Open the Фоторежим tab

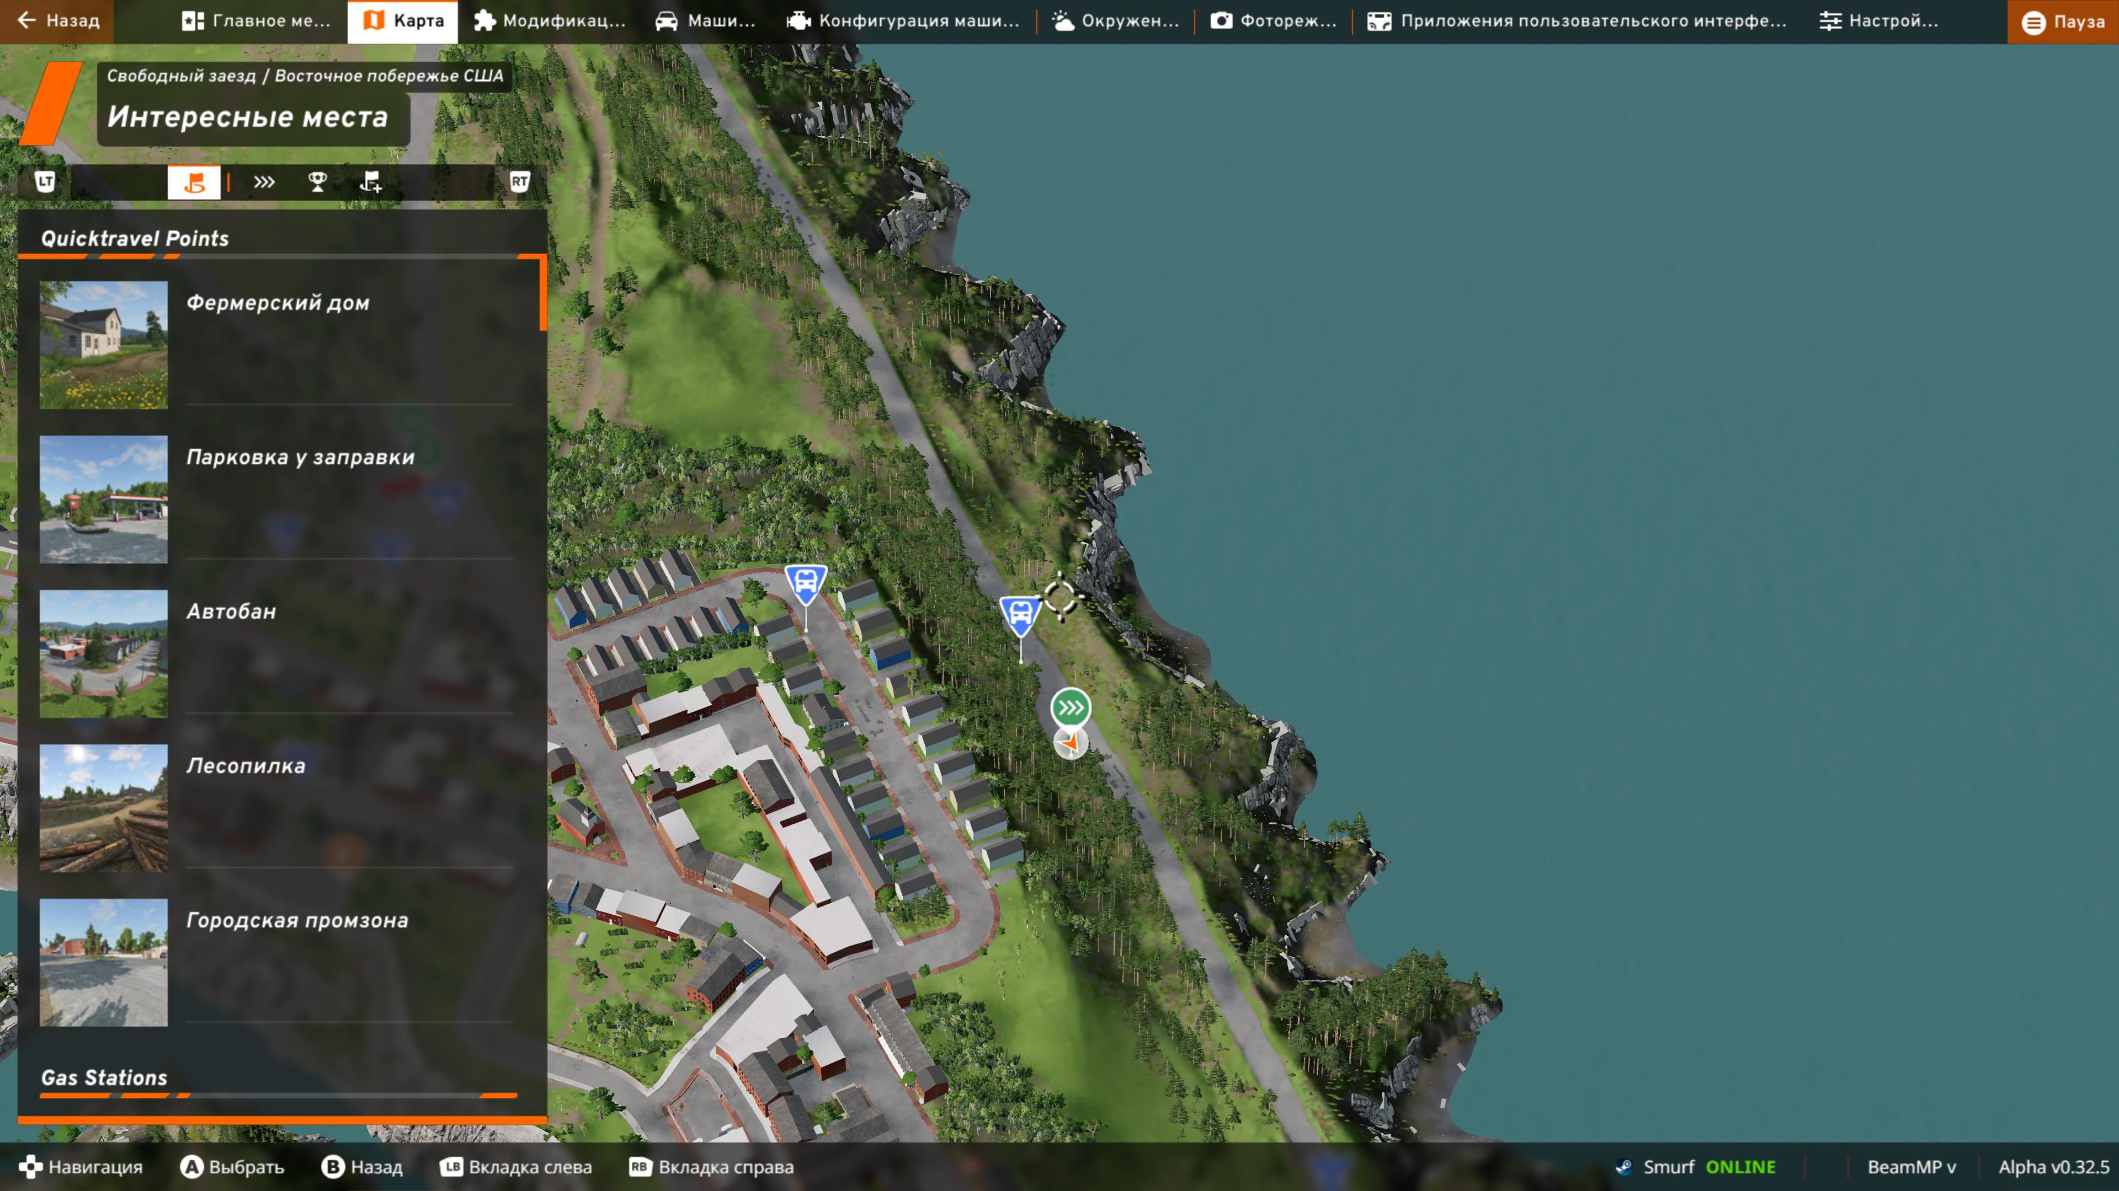pos(1273,22)
